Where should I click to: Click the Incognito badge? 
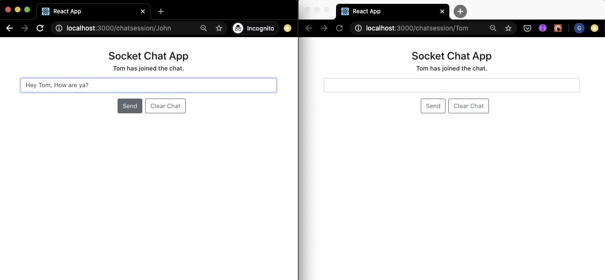(255, 28)
